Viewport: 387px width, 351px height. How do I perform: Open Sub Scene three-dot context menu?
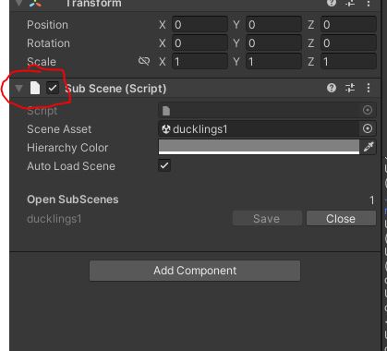point(369,89)
